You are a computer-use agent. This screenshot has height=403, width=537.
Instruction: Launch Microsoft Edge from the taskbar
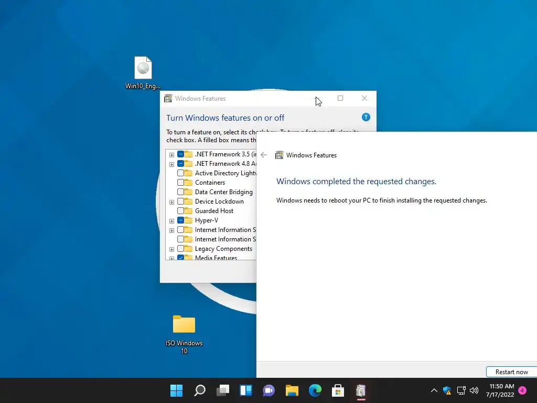point(315,390)
